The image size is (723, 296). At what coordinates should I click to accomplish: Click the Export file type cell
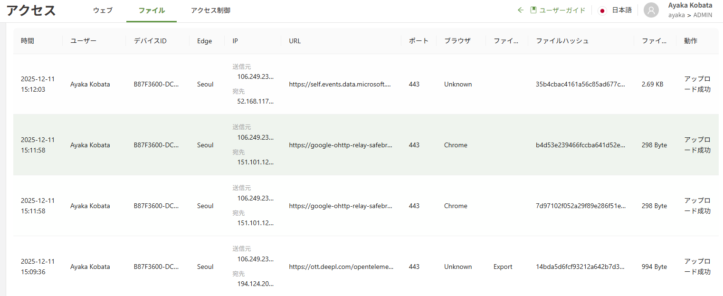coord(503,267)
